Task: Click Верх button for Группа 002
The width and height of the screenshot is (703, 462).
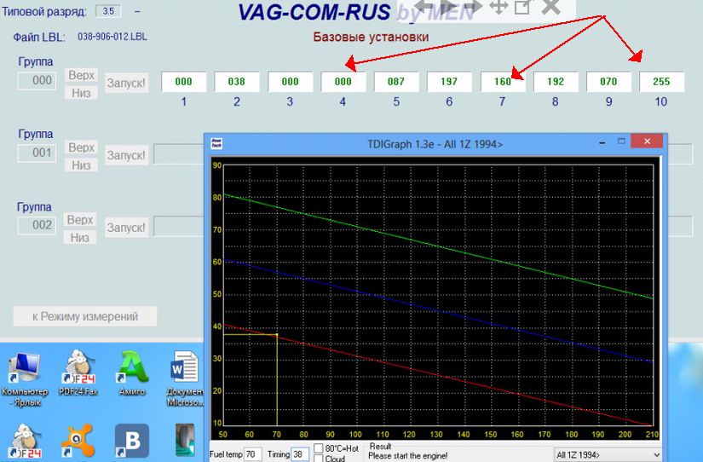Action: pos(80,219)
